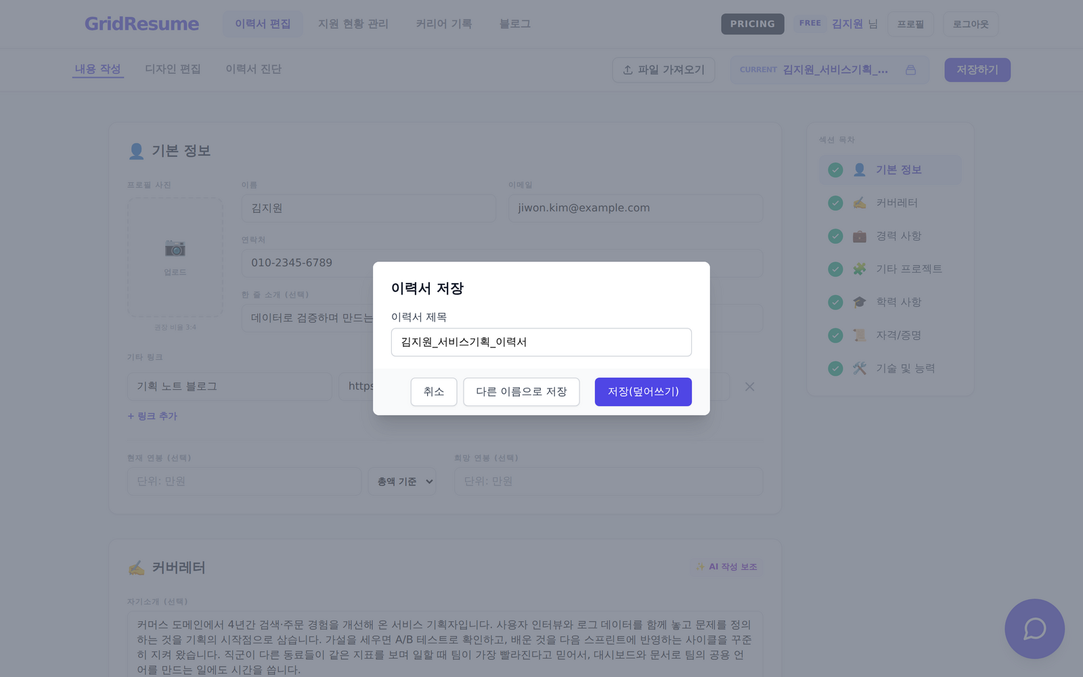Click the green check mark next to 커버레터

pos(835,202)
